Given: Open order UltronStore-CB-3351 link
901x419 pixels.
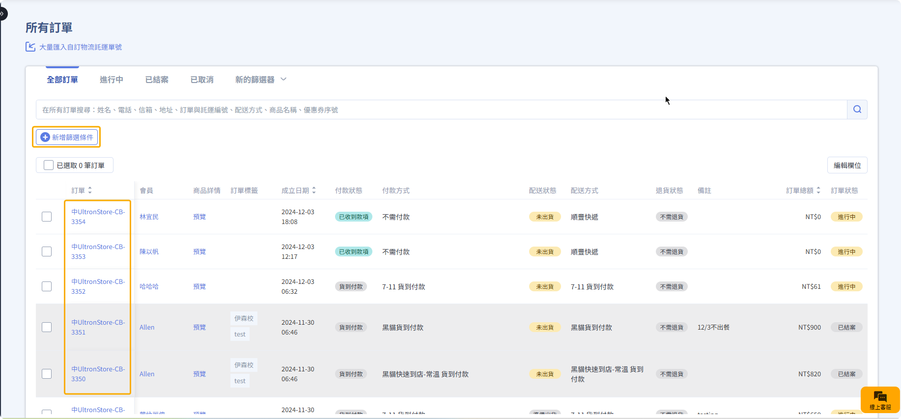Looking at the screenshot, I should click(x=98, y=327).
